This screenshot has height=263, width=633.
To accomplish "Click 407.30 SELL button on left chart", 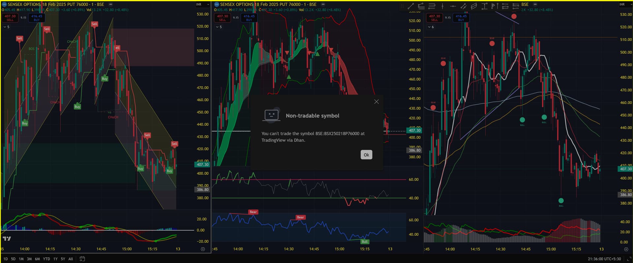I will tap(10, 18).
